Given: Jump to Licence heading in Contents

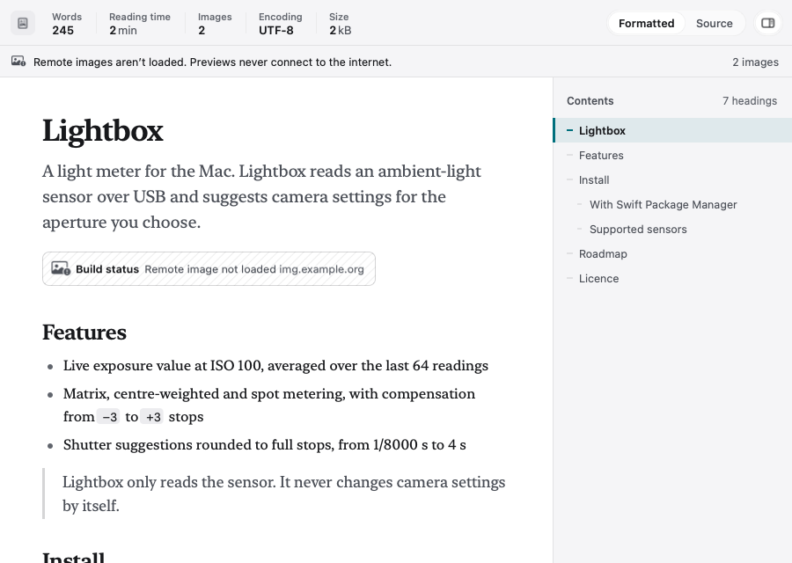Looking at the screenshot, I should coord(673,279).
